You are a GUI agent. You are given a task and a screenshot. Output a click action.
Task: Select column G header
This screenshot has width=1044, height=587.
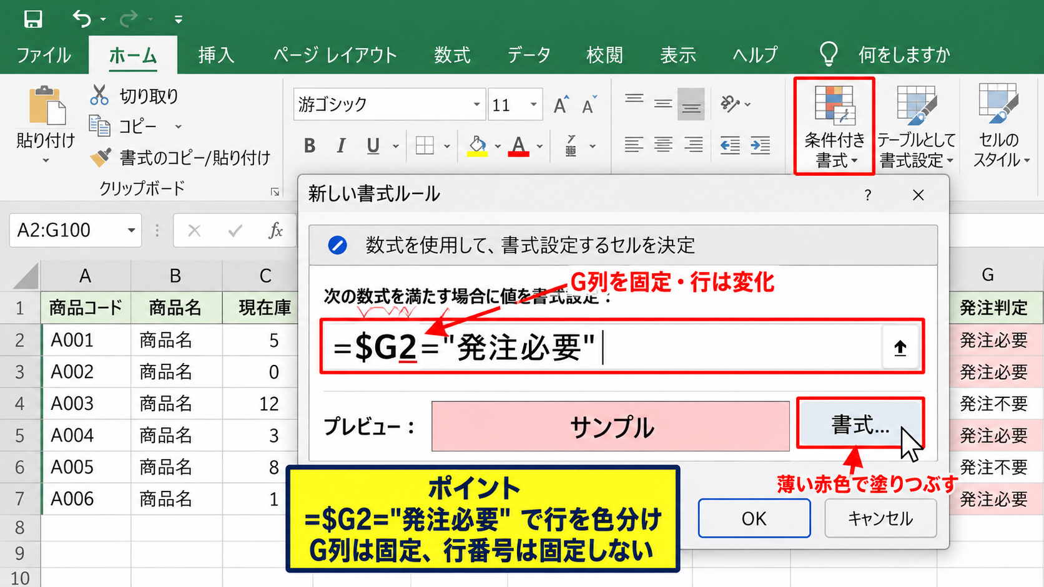988,275
